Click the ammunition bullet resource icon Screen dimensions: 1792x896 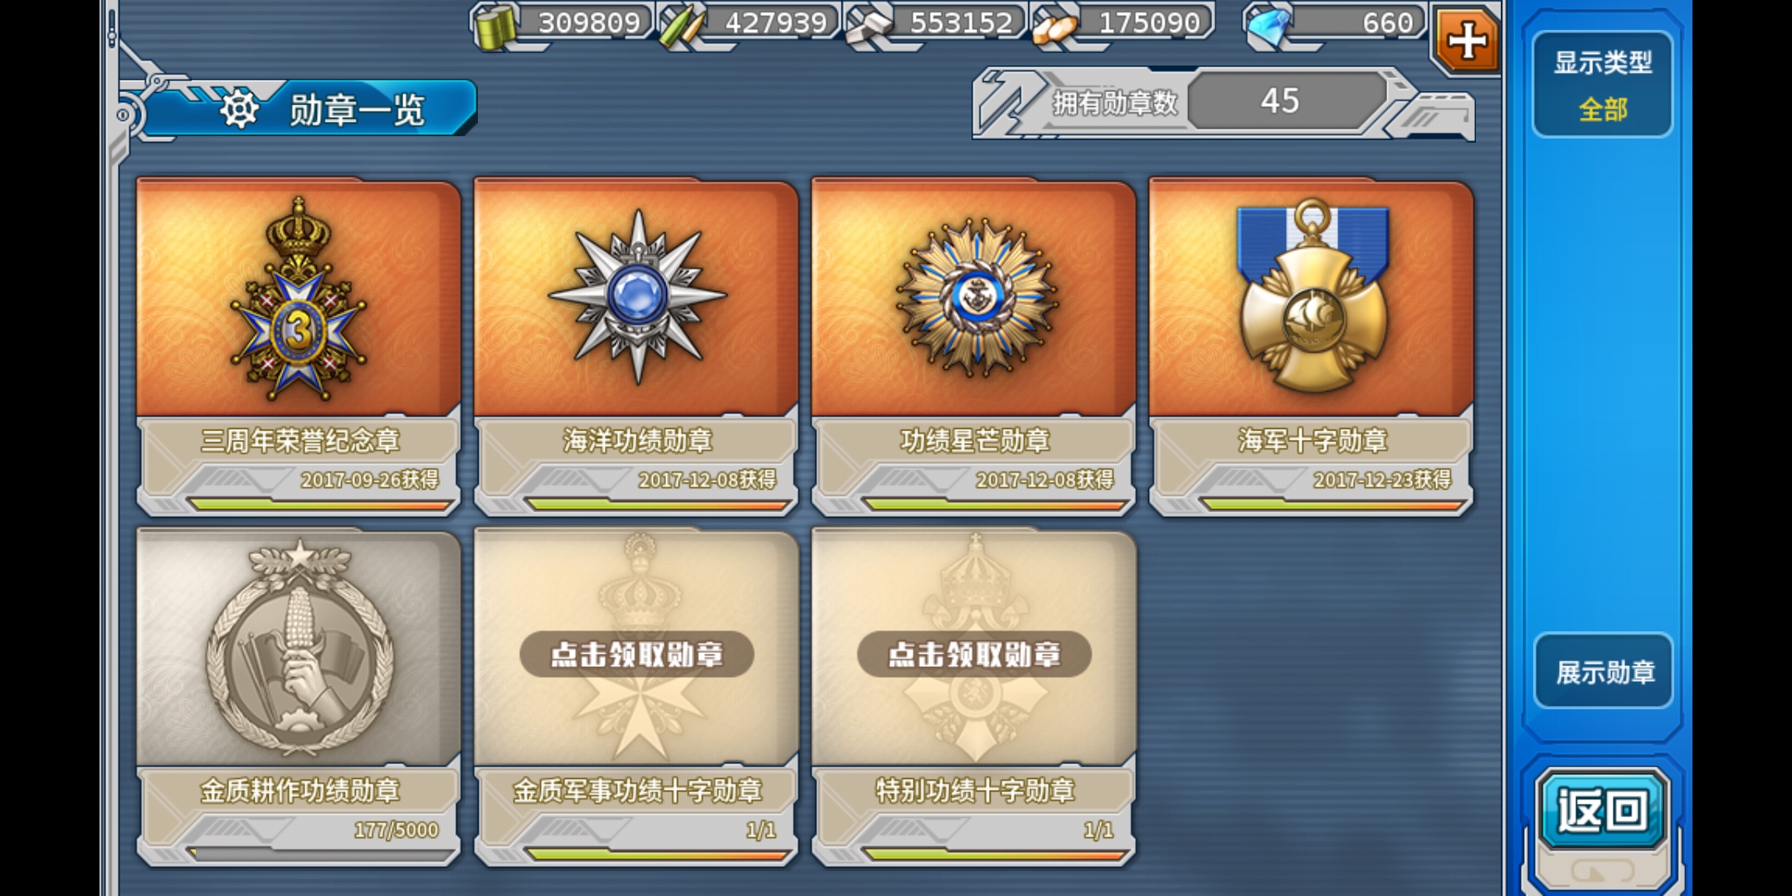point(682,25)
